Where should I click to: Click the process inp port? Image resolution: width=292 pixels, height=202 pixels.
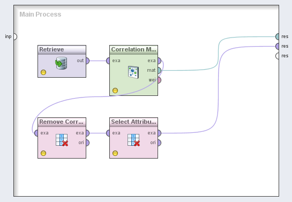15,36
